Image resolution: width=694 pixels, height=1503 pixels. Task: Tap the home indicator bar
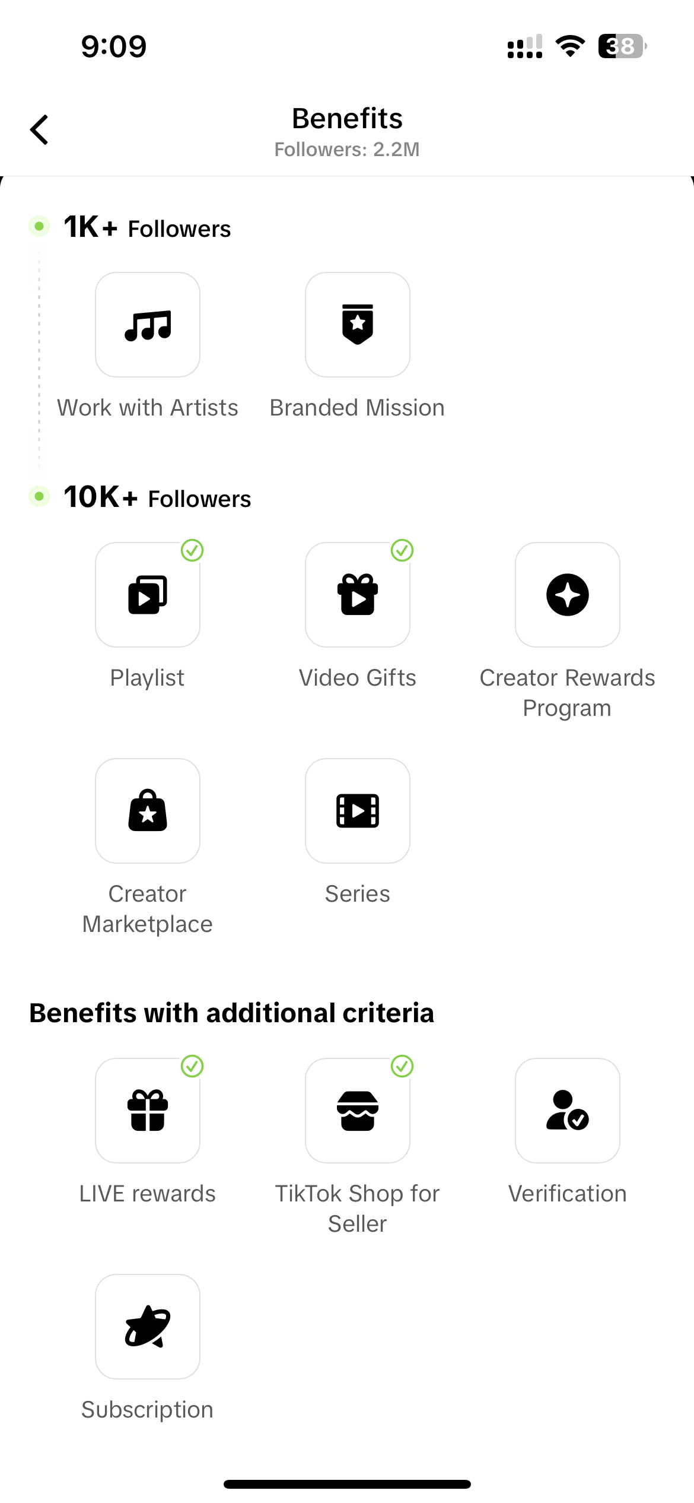coord(347,1484)
